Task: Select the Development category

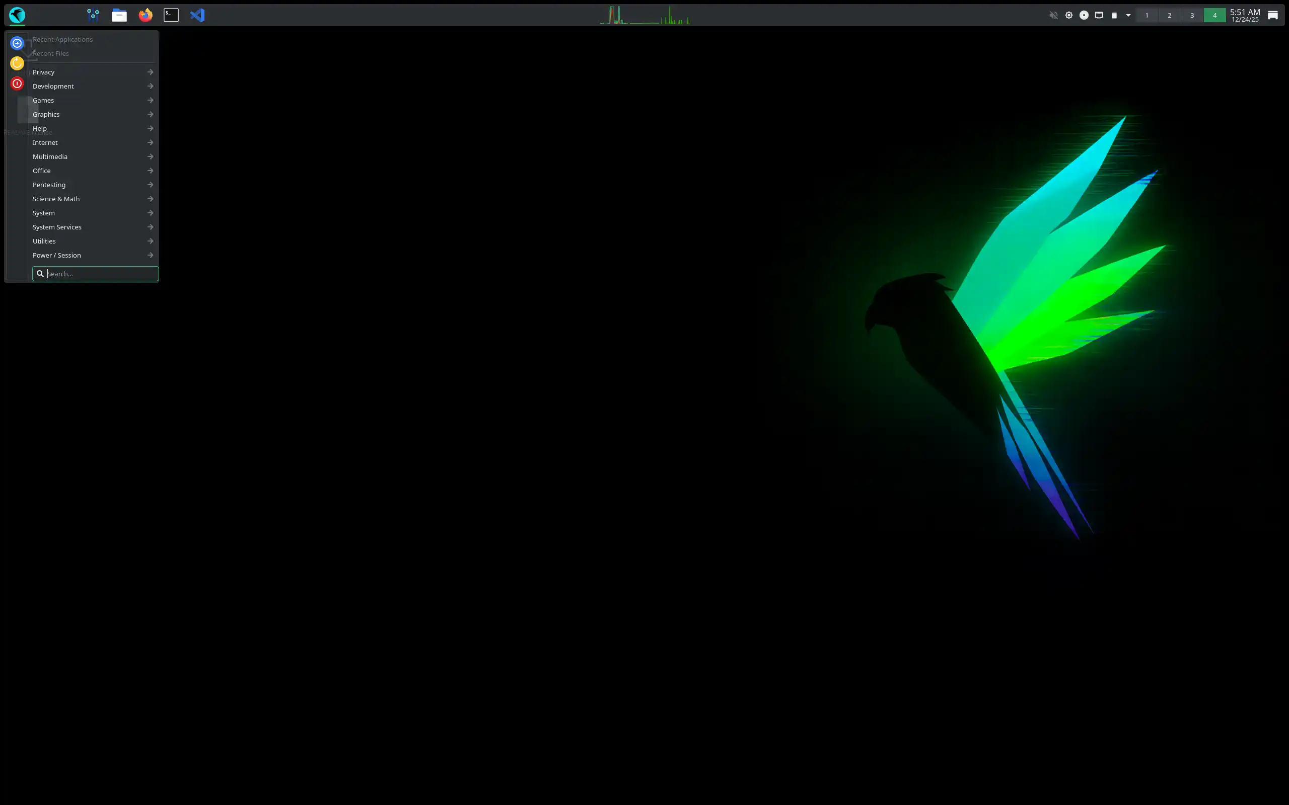Action: click(53, 86)
